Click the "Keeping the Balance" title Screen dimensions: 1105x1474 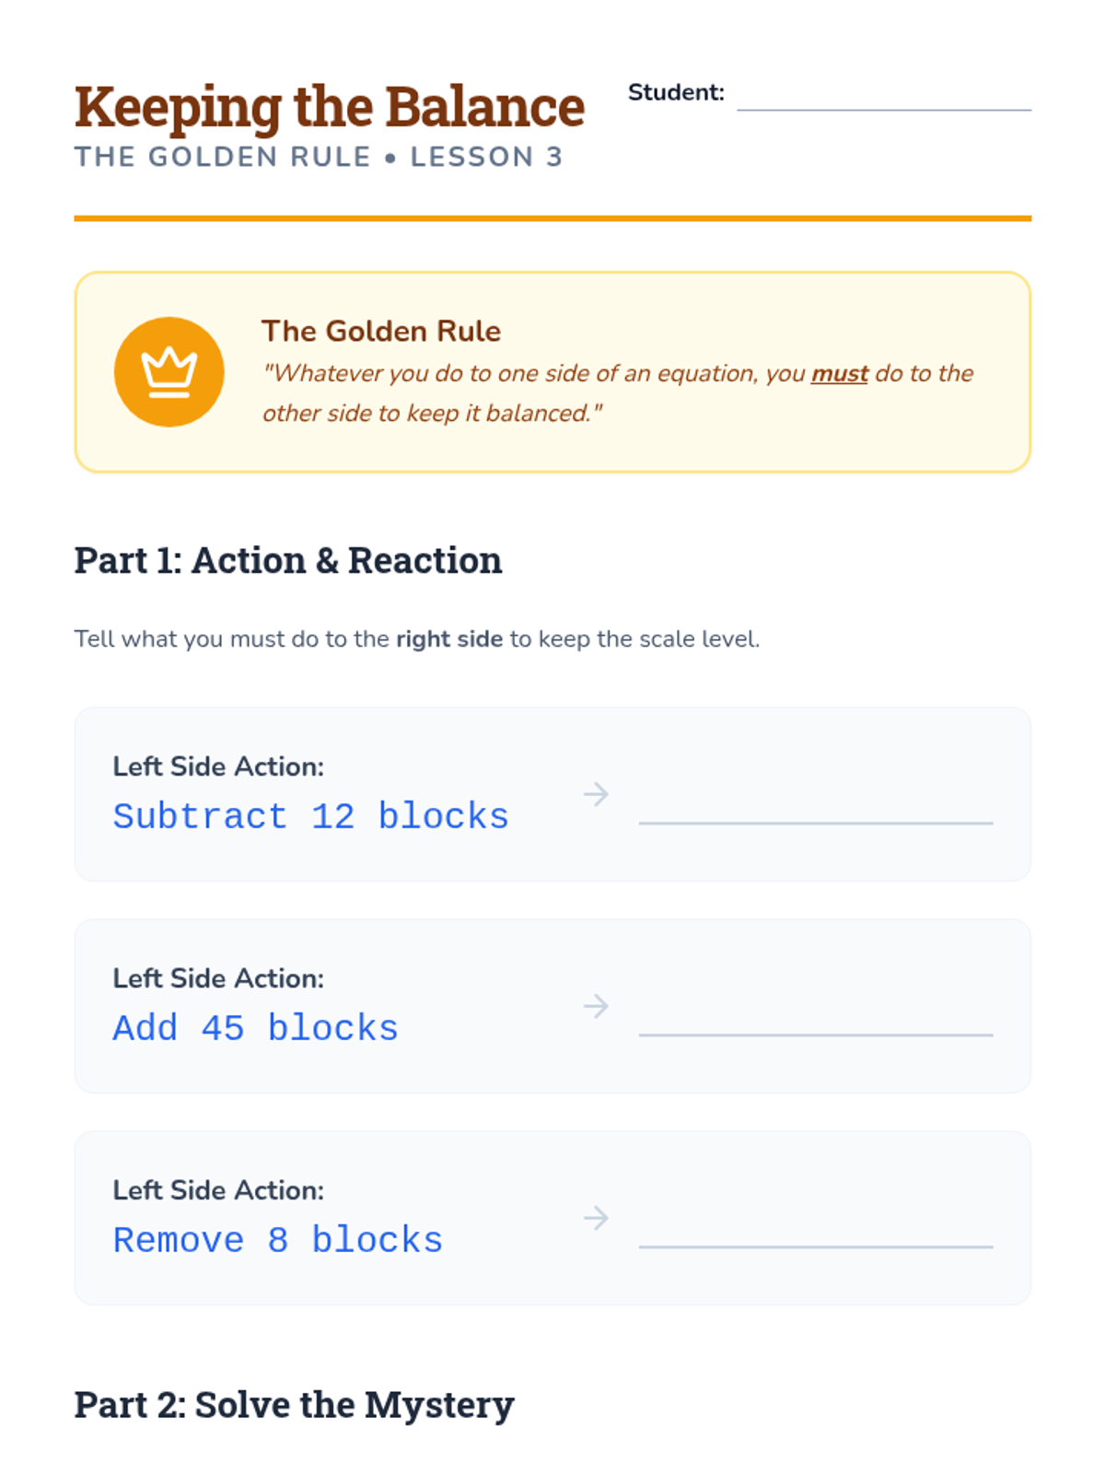[x=329, y=107]
